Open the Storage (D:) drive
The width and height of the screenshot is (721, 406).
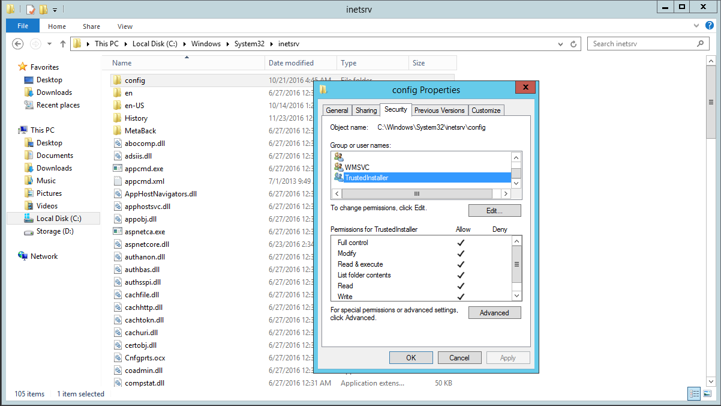(49, 231)
